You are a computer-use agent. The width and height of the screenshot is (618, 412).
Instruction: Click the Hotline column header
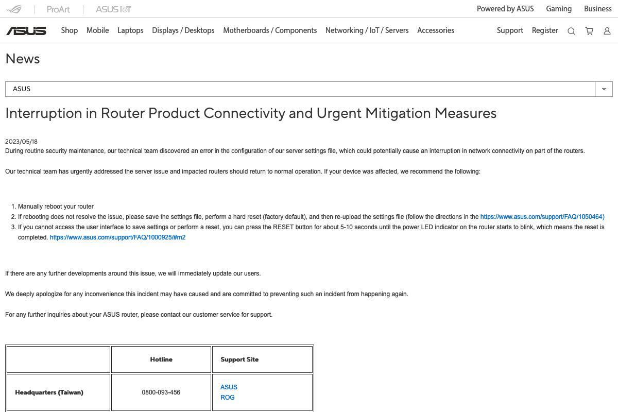pyautogui.click(x=161, y=359)
